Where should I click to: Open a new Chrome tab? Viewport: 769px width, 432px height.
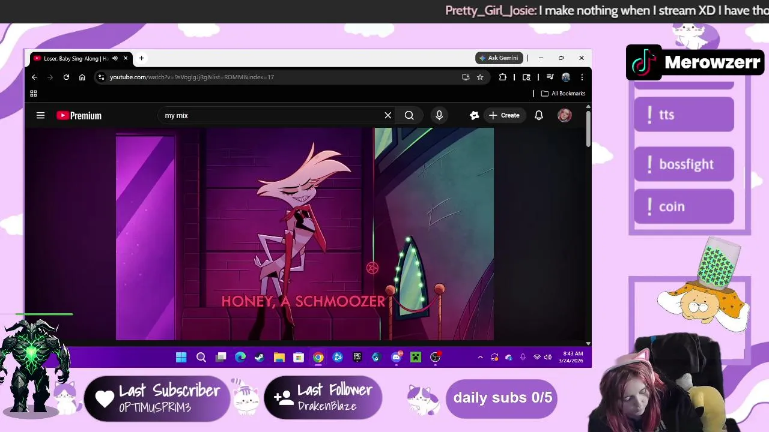[x=141, y=58]
